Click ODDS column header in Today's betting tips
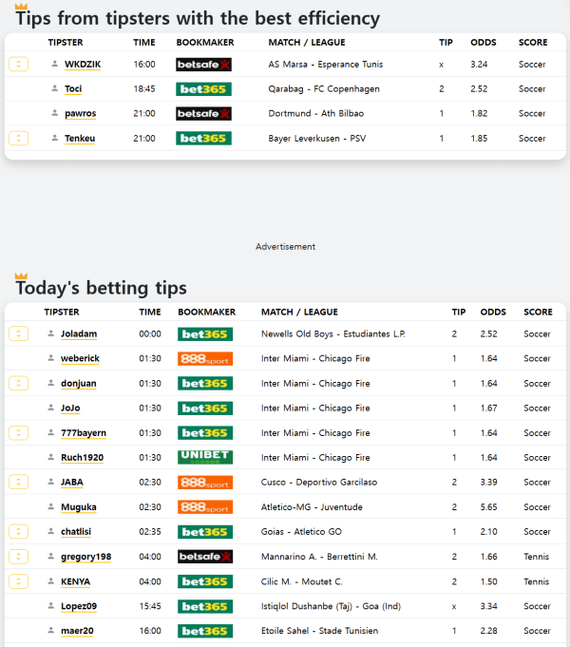Screen dimensions: 570x647 pos(493,312)
